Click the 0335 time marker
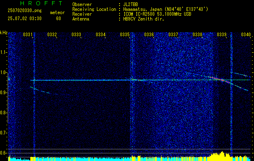The width and height of the screenshot is (254, 161). [x=124, y=35]
